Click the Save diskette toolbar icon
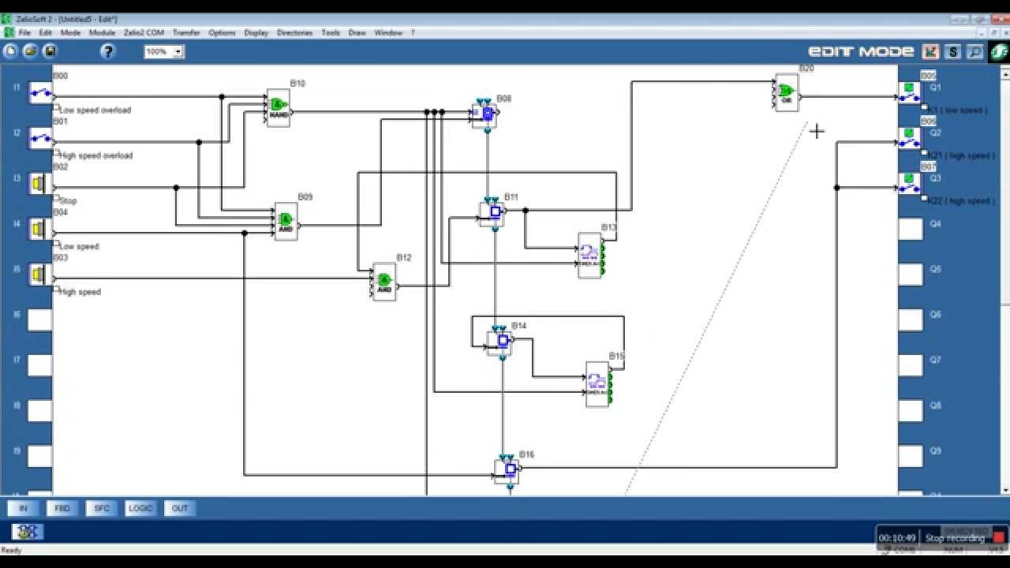 (50, 51)
